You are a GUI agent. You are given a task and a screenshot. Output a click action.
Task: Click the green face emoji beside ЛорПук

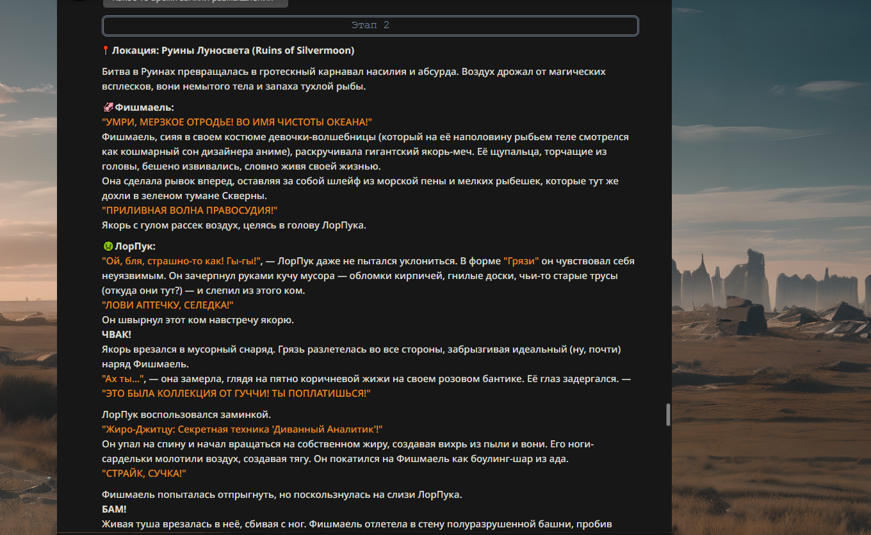(108, 246)
